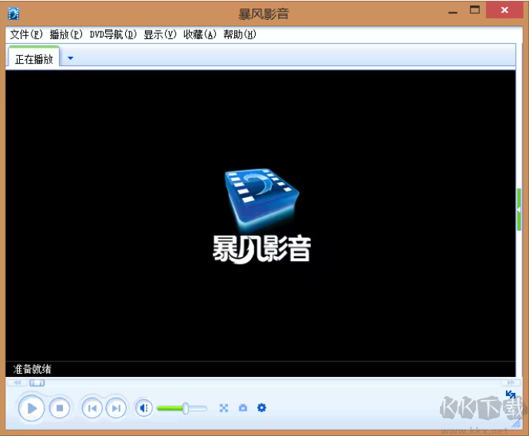Open the 播放(P) menu

66,35
